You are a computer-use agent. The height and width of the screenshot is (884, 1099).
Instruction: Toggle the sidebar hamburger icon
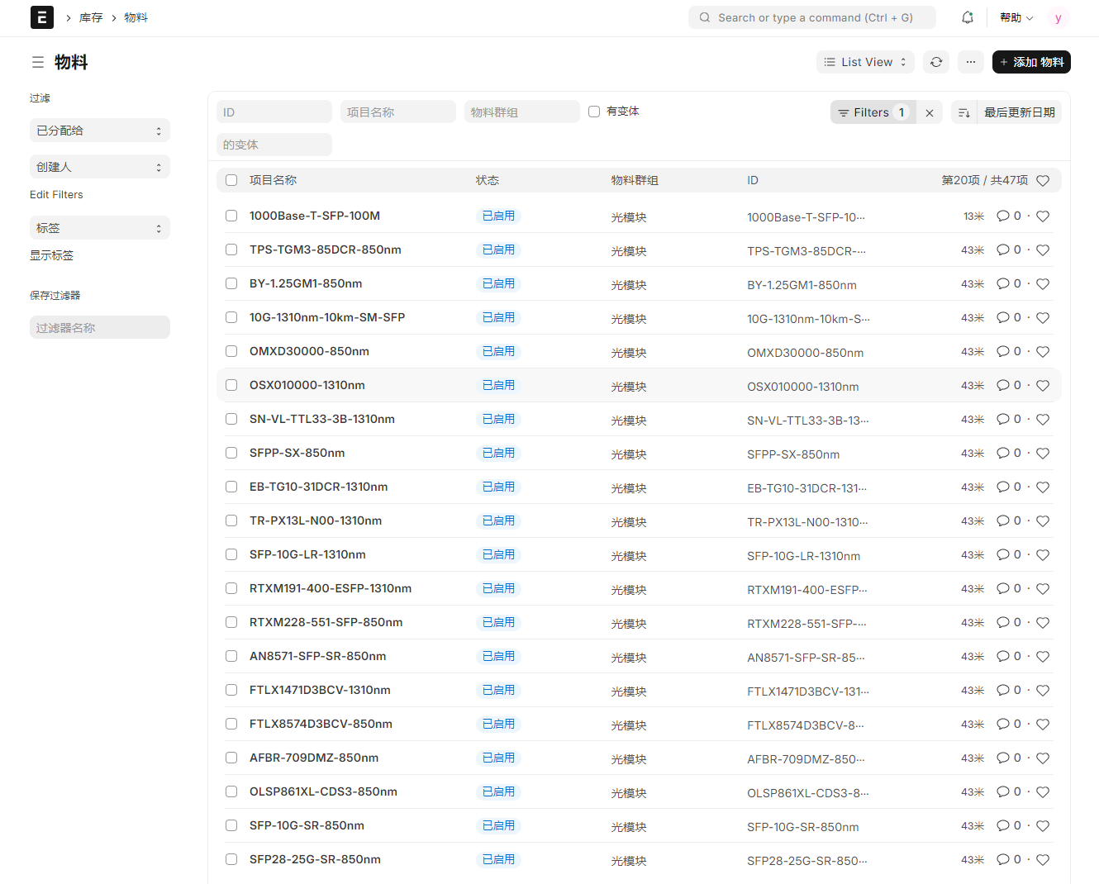[x=38, y=62]
